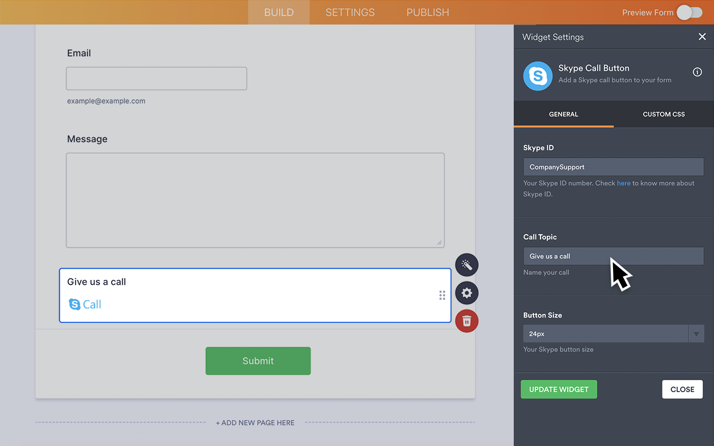Select the BUILD tab
The width and height of the screenshot is (714, 446).
pyautogui.click(x=278, y=12)
